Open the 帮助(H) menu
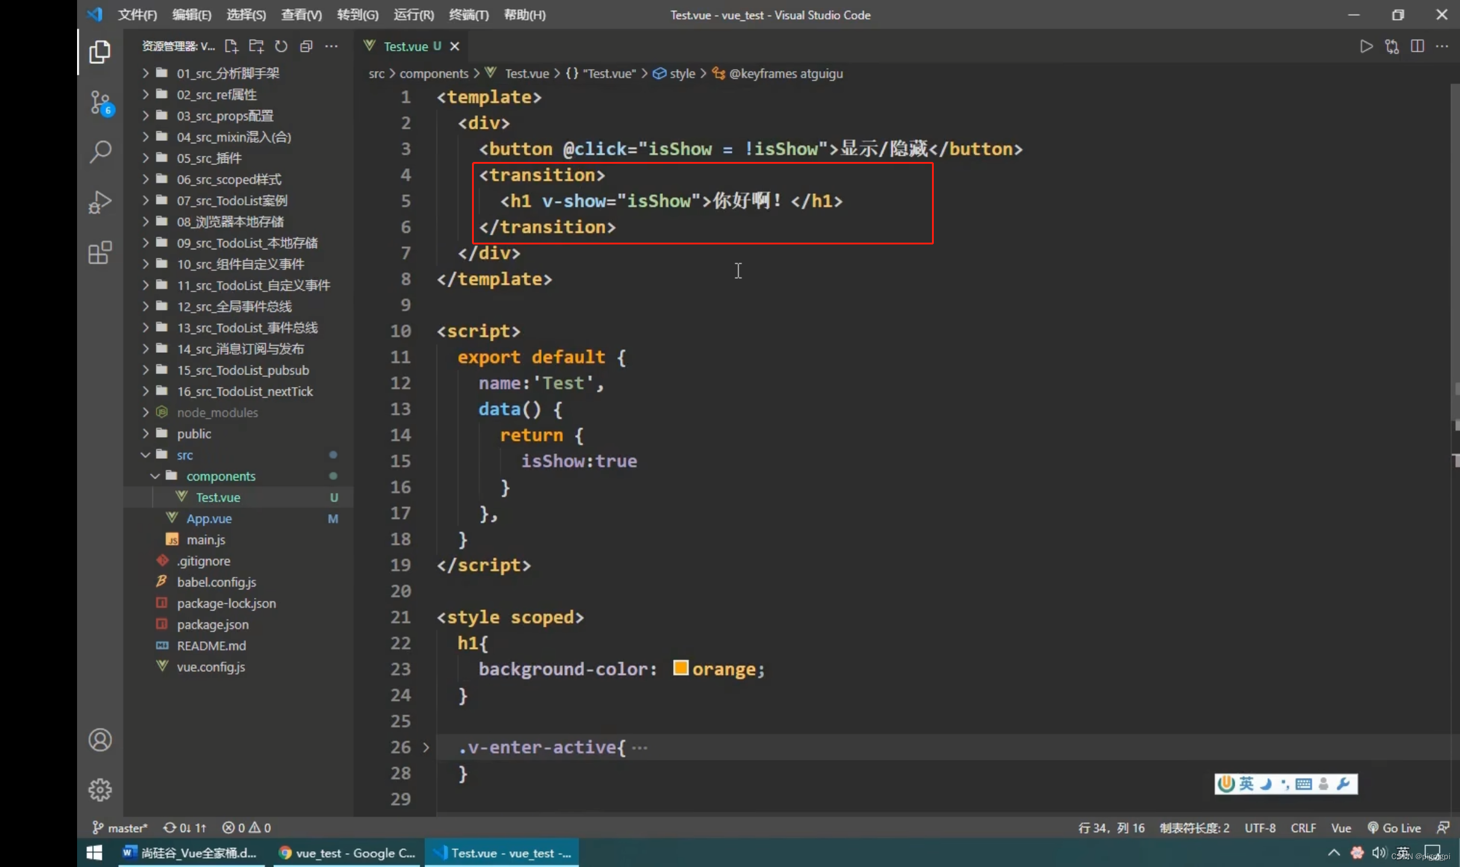1460x867 pixels. (524, 15)
